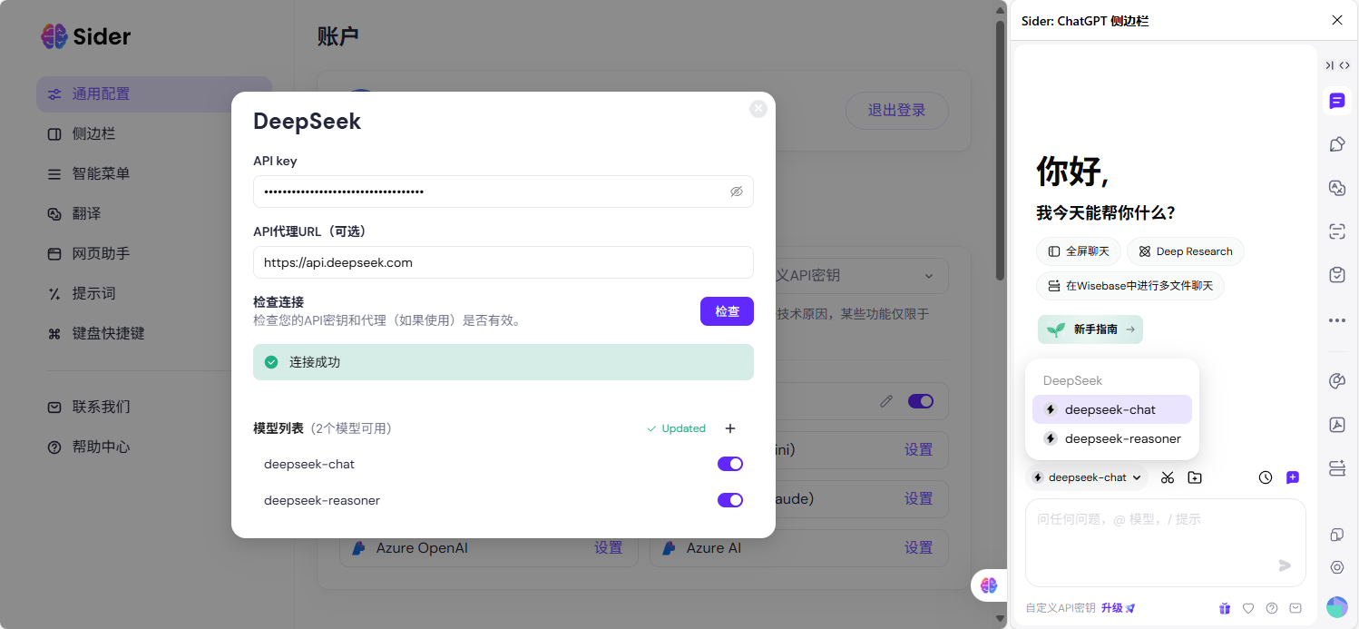Image resolution: width=1359 pixels, height=629 pixels.
Task: Click the help question icon in sidebar footer
Action: tap(1272, 608)
